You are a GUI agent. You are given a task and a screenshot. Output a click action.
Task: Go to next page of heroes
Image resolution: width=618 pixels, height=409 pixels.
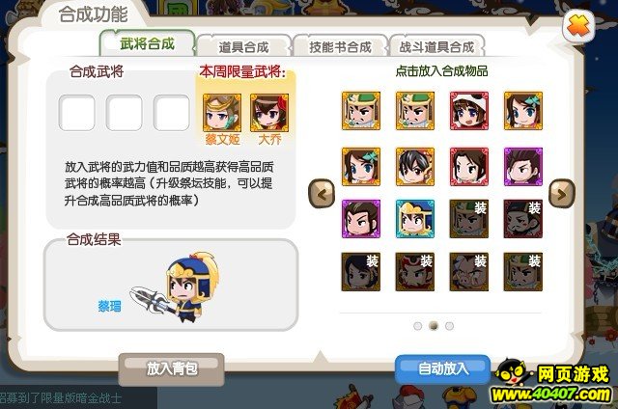pyautogui.click(x=562, y=193)
